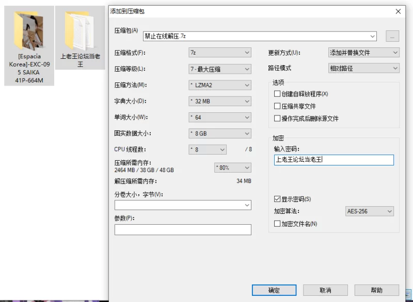Image resolution: width=413 pixels, height=302 pixels.
Task: Click the 2464 MB / 38 GB / 48 GB memory text
Action: point(144,170)
